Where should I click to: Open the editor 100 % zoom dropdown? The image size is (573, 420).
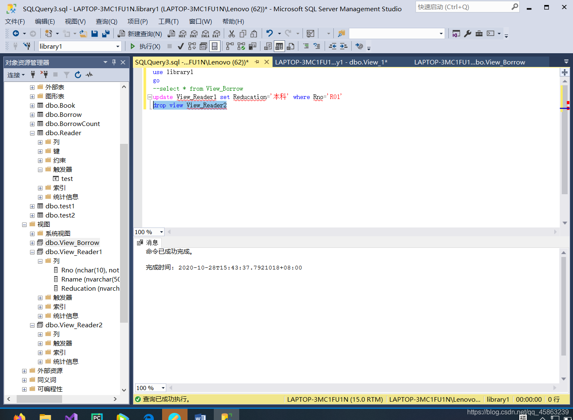tap(161, 232)
